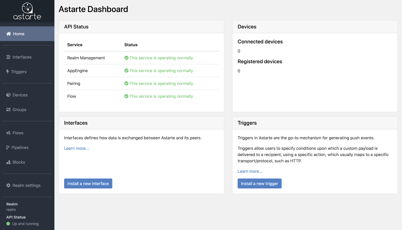Open Devices using the cube icon
This screenshot has height=230, width=402.
pyautogui.click(x=8, y=95)
